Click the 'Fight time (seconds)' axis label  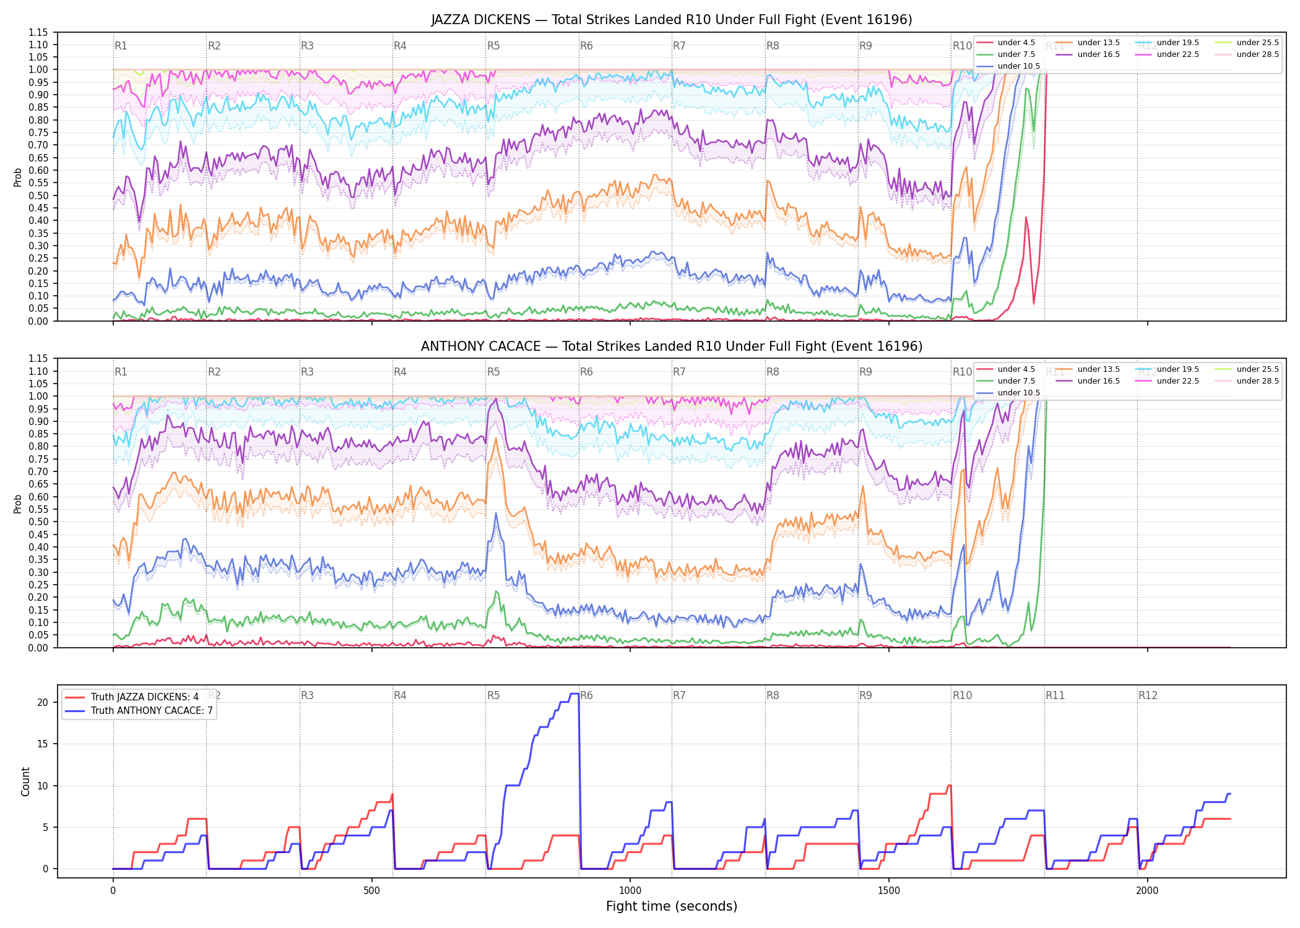[x=672, y=906]
